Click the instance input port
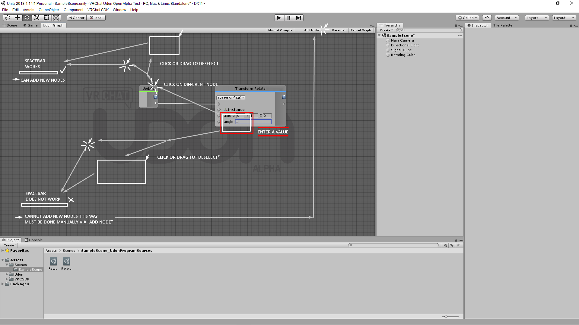The width and height of the screenshot is (579, 325). coord(219,110)
